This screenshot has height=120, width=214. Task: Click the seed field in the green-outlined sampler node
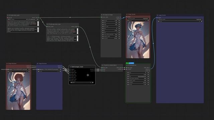[x=138, y=77]
